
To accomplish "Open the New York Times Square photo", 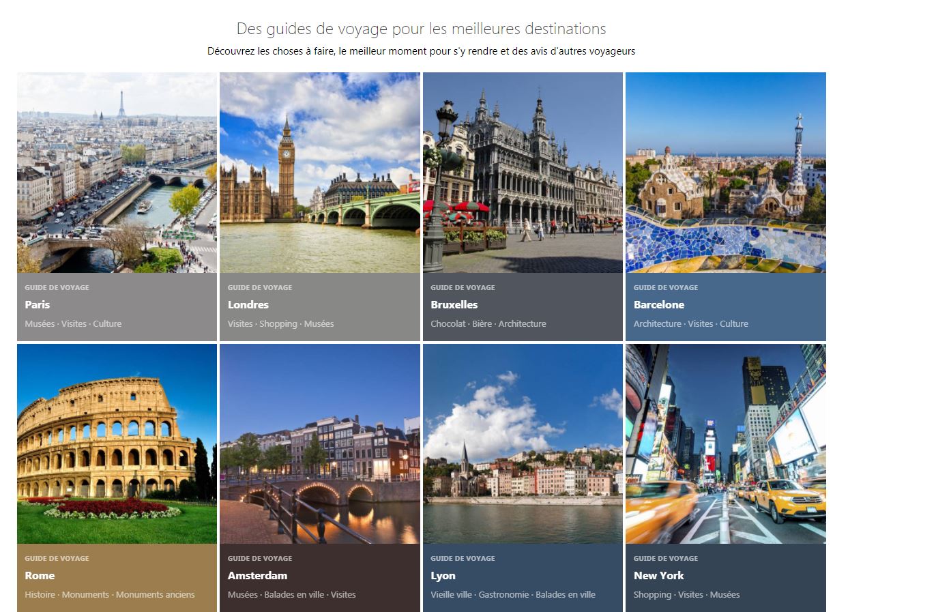I will pos(725,443).
